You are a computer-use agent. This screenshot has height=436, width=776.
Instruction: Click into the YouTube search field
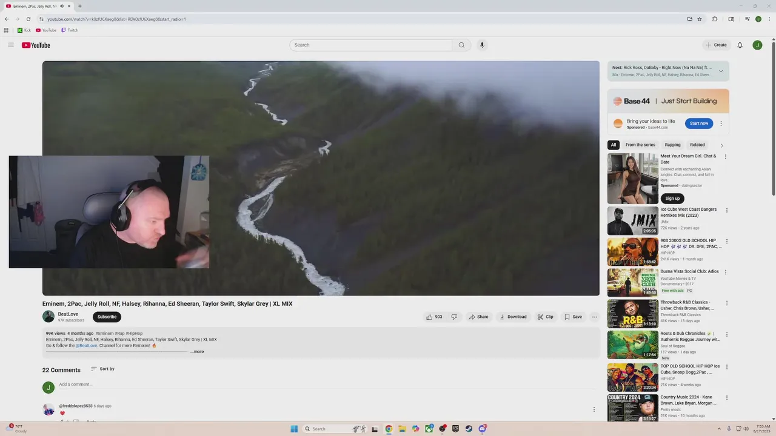pos(371,45)
